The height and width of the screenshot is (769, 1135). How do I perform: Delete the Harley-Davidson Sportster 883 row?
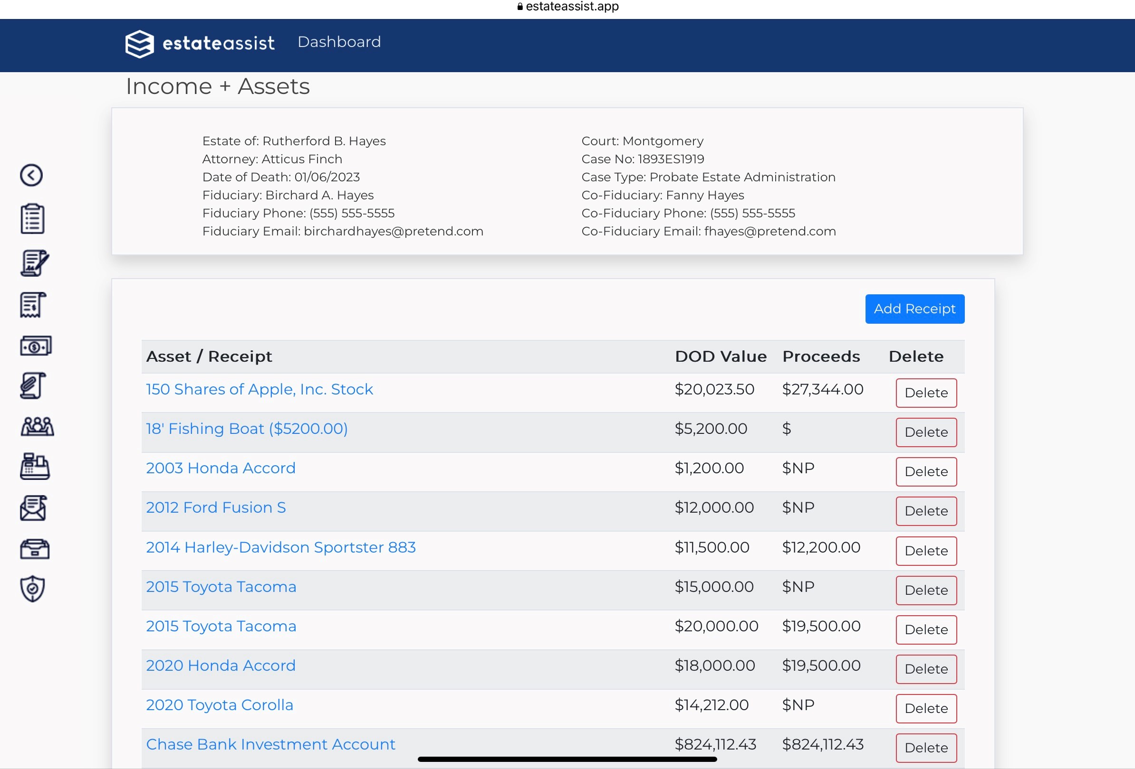[x=926, y=551]
